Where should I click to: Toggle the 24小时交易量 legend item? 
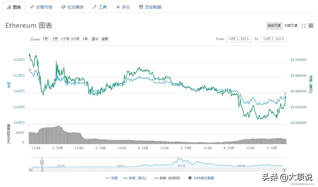[x=201, y=178]
